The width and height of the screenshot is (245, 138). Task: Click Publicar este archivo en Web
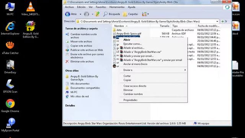coord(87,50)
